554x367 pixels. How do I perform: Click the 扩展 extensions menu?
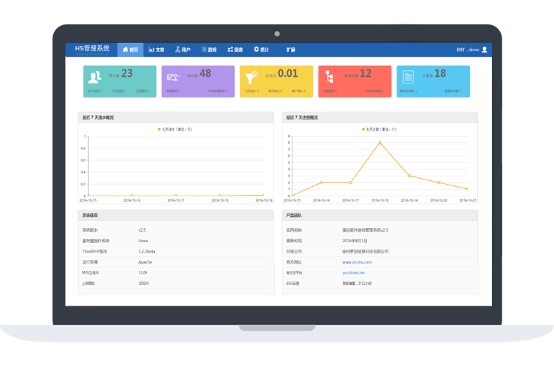tap(290, 49)
